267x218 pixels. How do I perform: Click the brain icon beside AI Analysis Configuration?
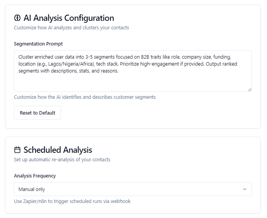click(17, 18)
